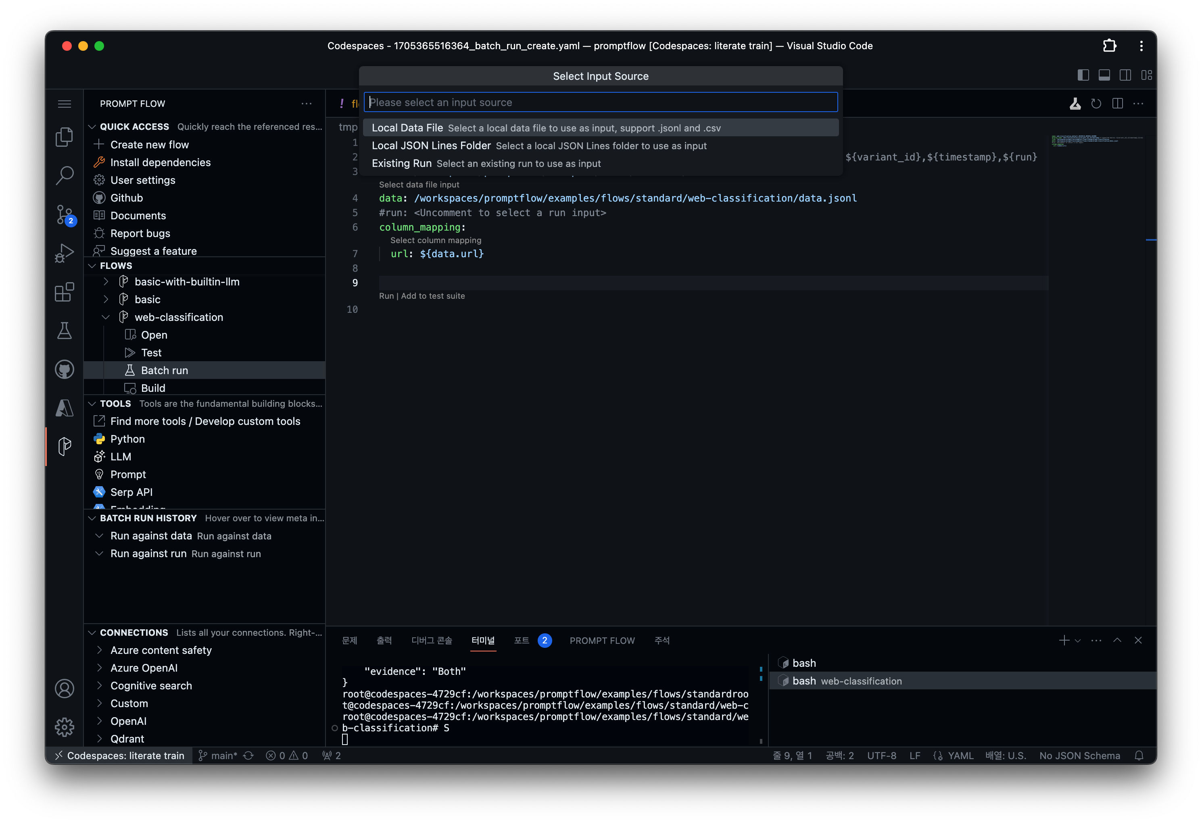Close the terminal panel

[1138, 641]
